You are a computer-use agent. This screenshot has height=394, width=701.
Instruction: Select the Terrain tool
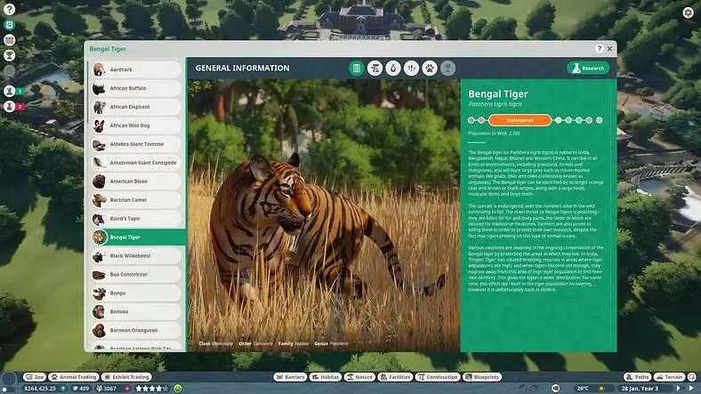click(x=669, y=377)
